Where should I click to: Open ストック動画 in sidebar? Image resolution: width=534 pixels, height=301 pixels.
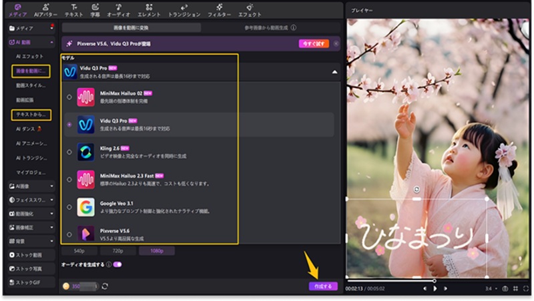pyautogui.click(x=31, y=255)
